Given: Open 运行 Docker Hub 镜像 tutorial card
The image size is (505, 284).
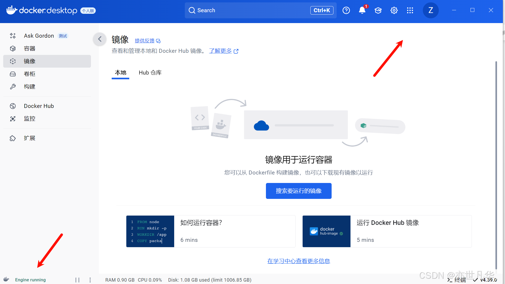Looking at the screenshot, I should click(x=387, y=231).
